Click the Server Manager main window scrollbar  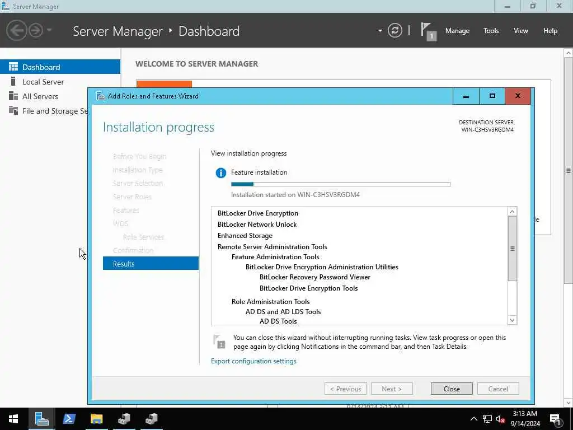coord(569,171)
